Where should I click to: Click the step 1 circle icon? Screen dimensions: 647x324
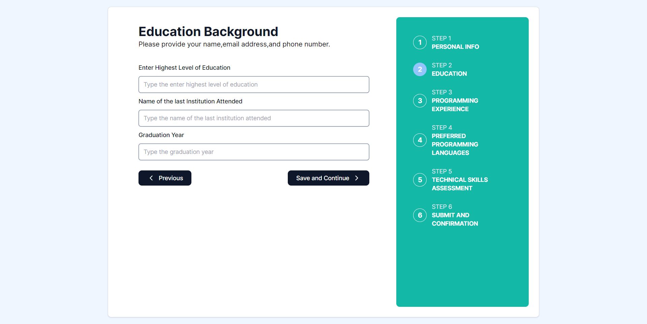420,42
